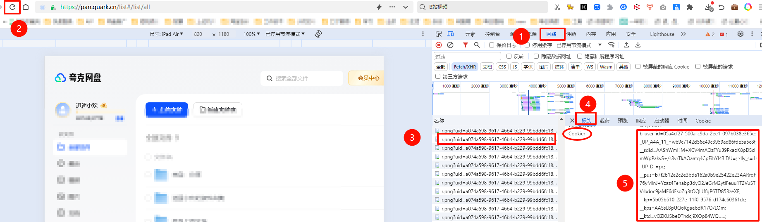The image size is (762, 222).
Task: Switch to 性能 tab
Action: point(571,34)
